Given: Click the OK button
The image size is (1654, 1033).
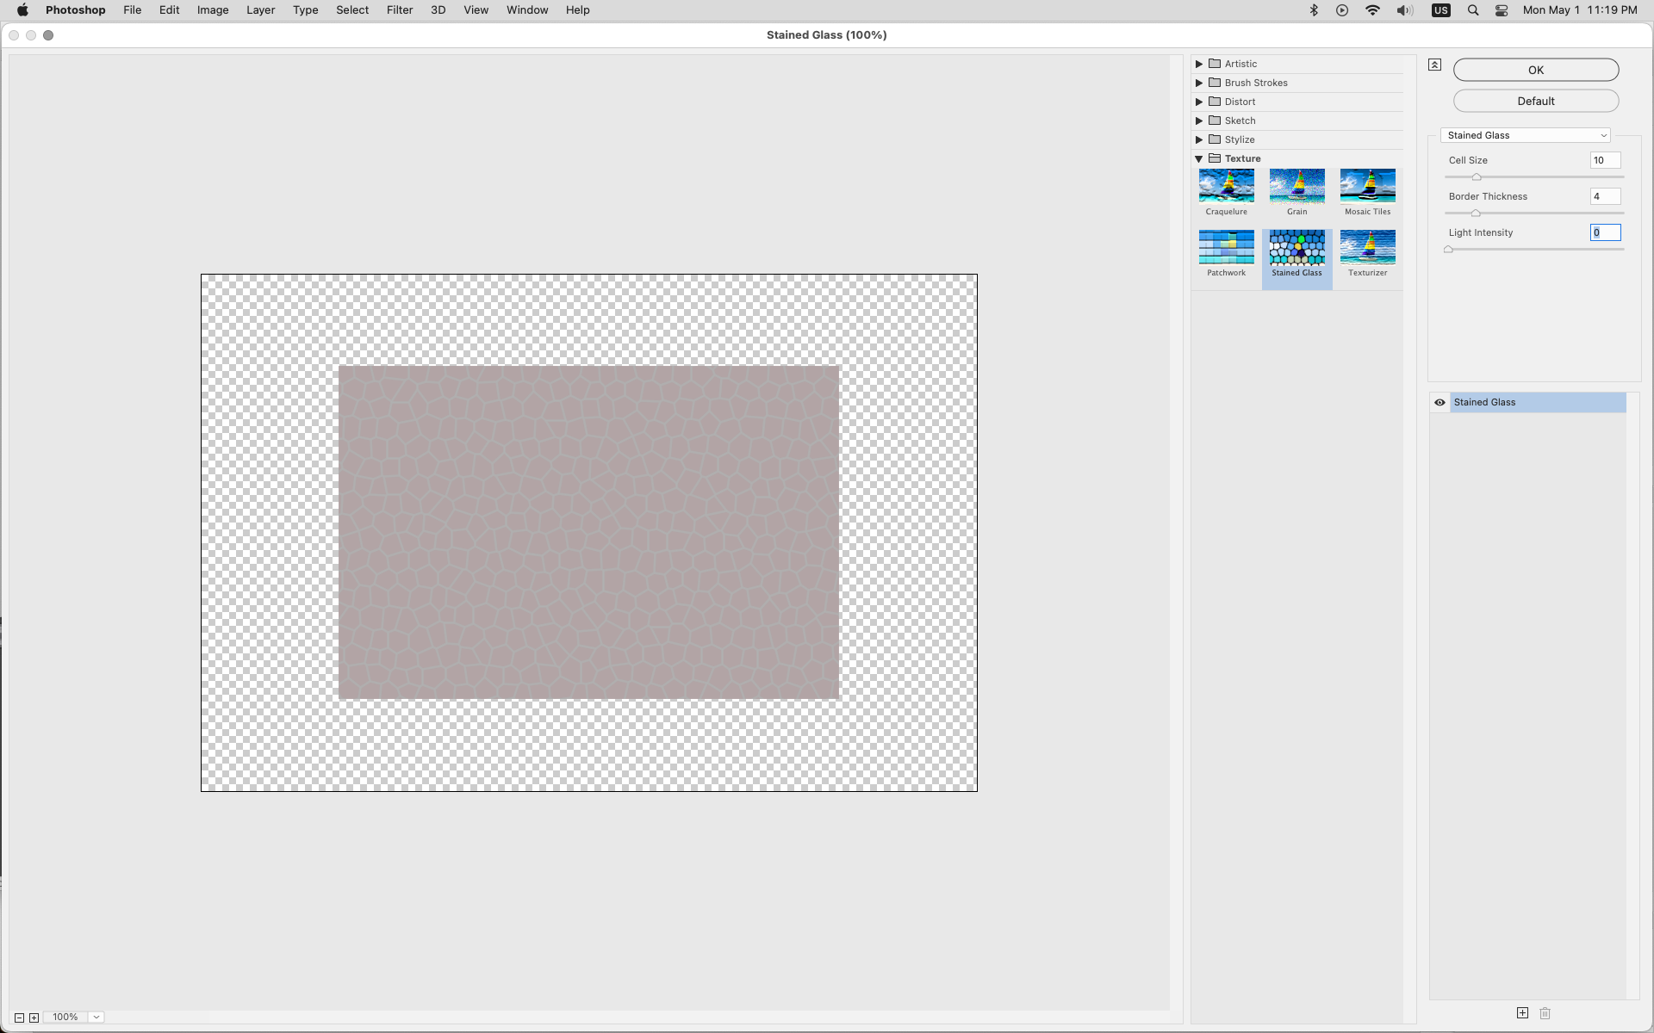Looking at the screenshot, I should (x=1535, y=70).
